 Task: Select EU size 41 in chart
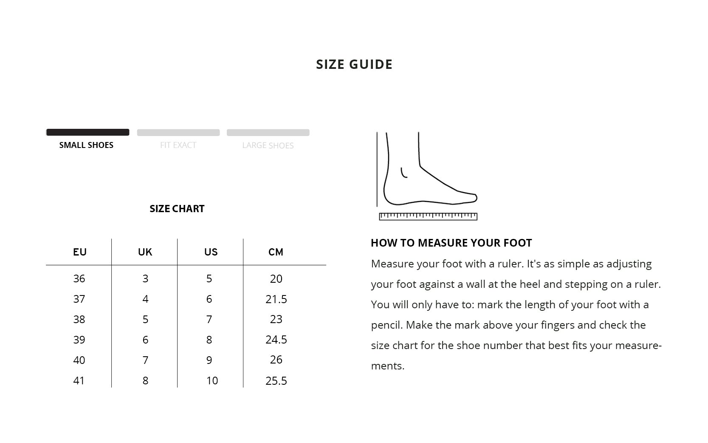coord(79,381)
